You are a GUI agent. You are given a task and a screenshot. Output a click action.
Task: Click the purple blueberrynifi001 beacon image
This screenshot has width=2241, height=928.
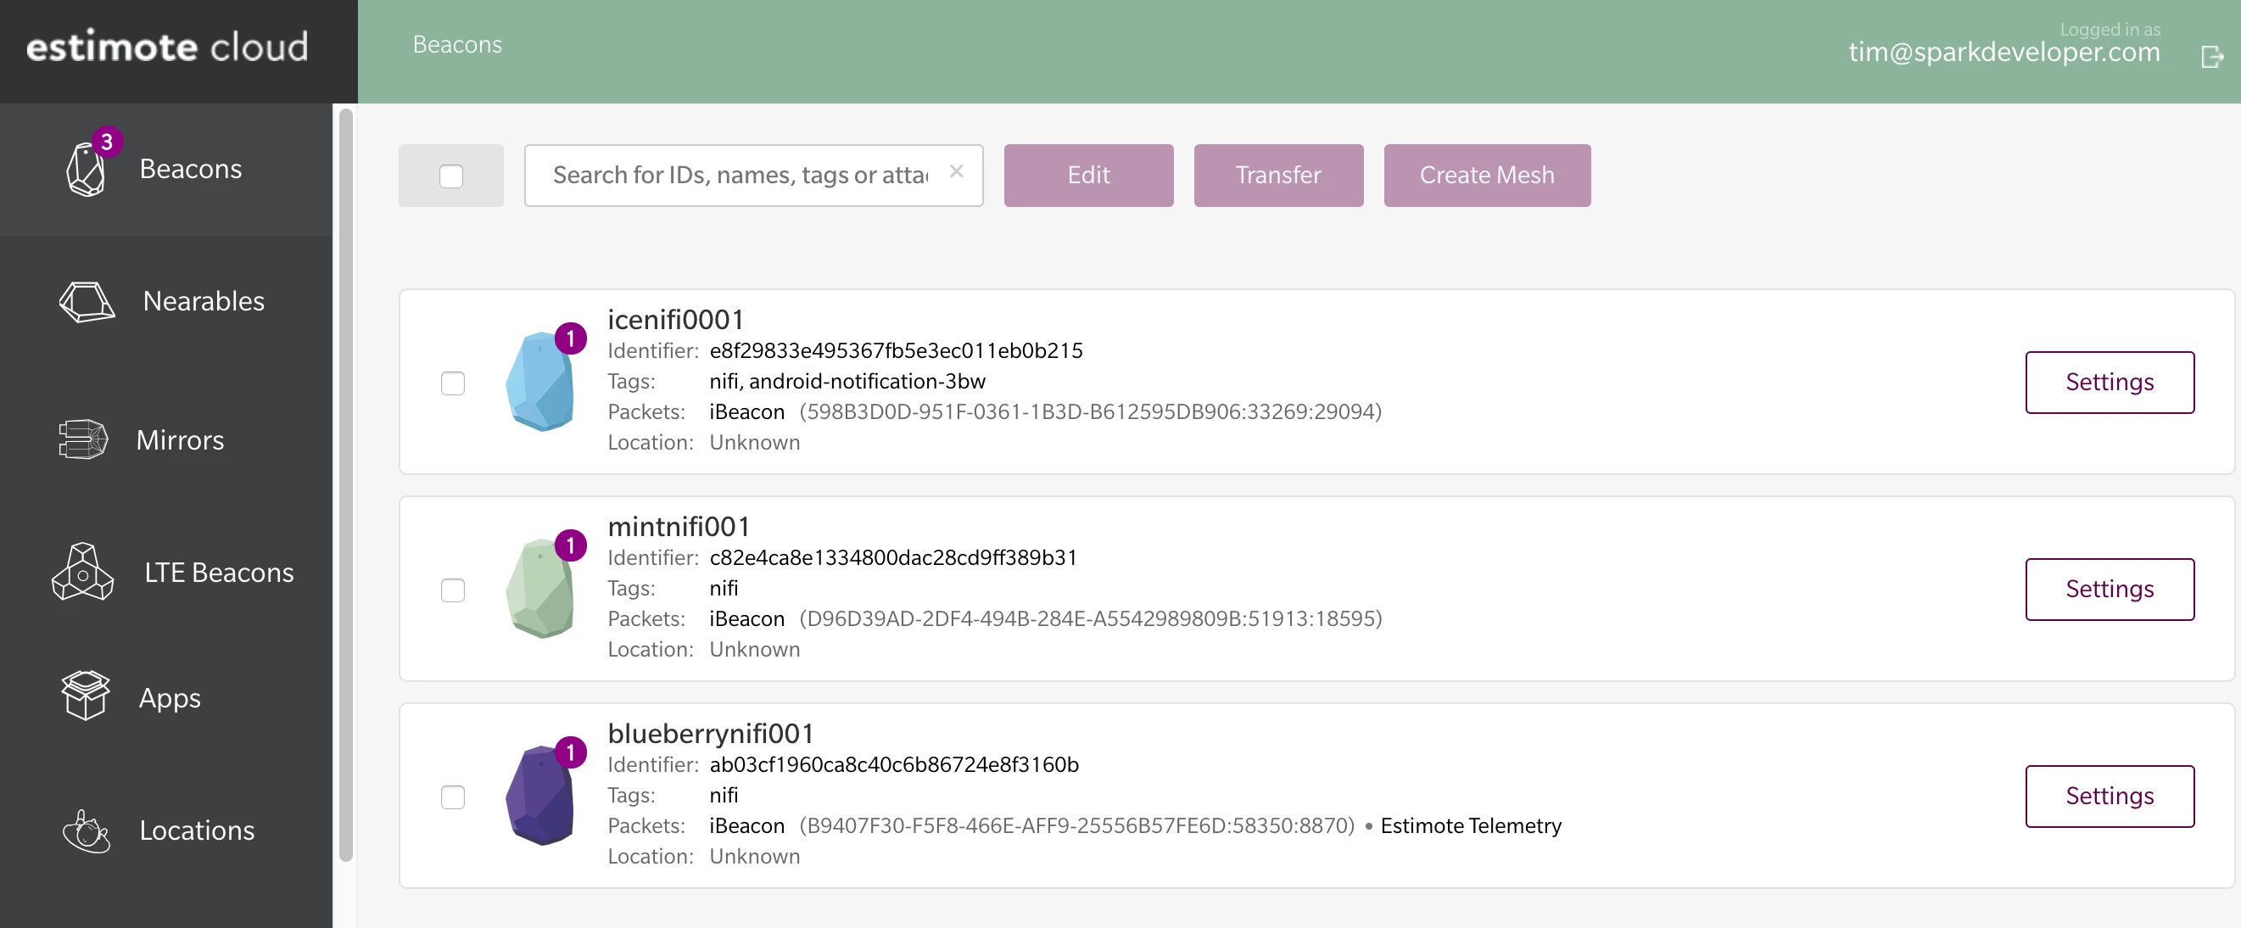coord(539,796)
